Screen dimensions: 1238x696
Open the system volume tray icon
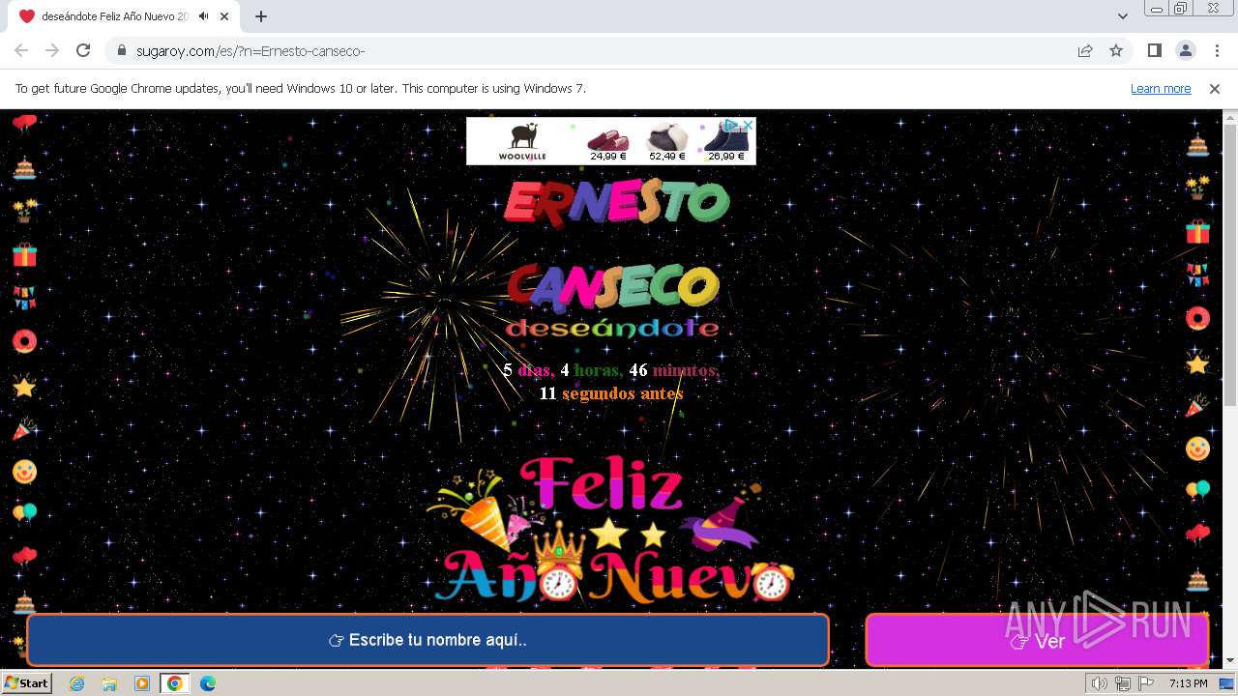point(1100,684)
